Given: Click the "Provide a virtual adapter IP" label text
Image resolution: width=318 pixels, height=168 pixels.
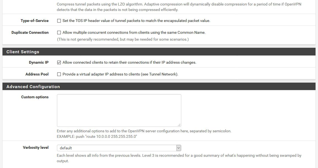Looking at the screenshot, I should 120,74.
